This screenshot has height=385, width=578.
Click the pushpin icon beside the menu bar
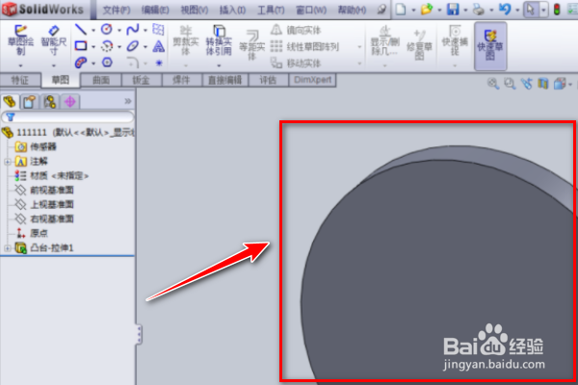[x=381, y=10]
